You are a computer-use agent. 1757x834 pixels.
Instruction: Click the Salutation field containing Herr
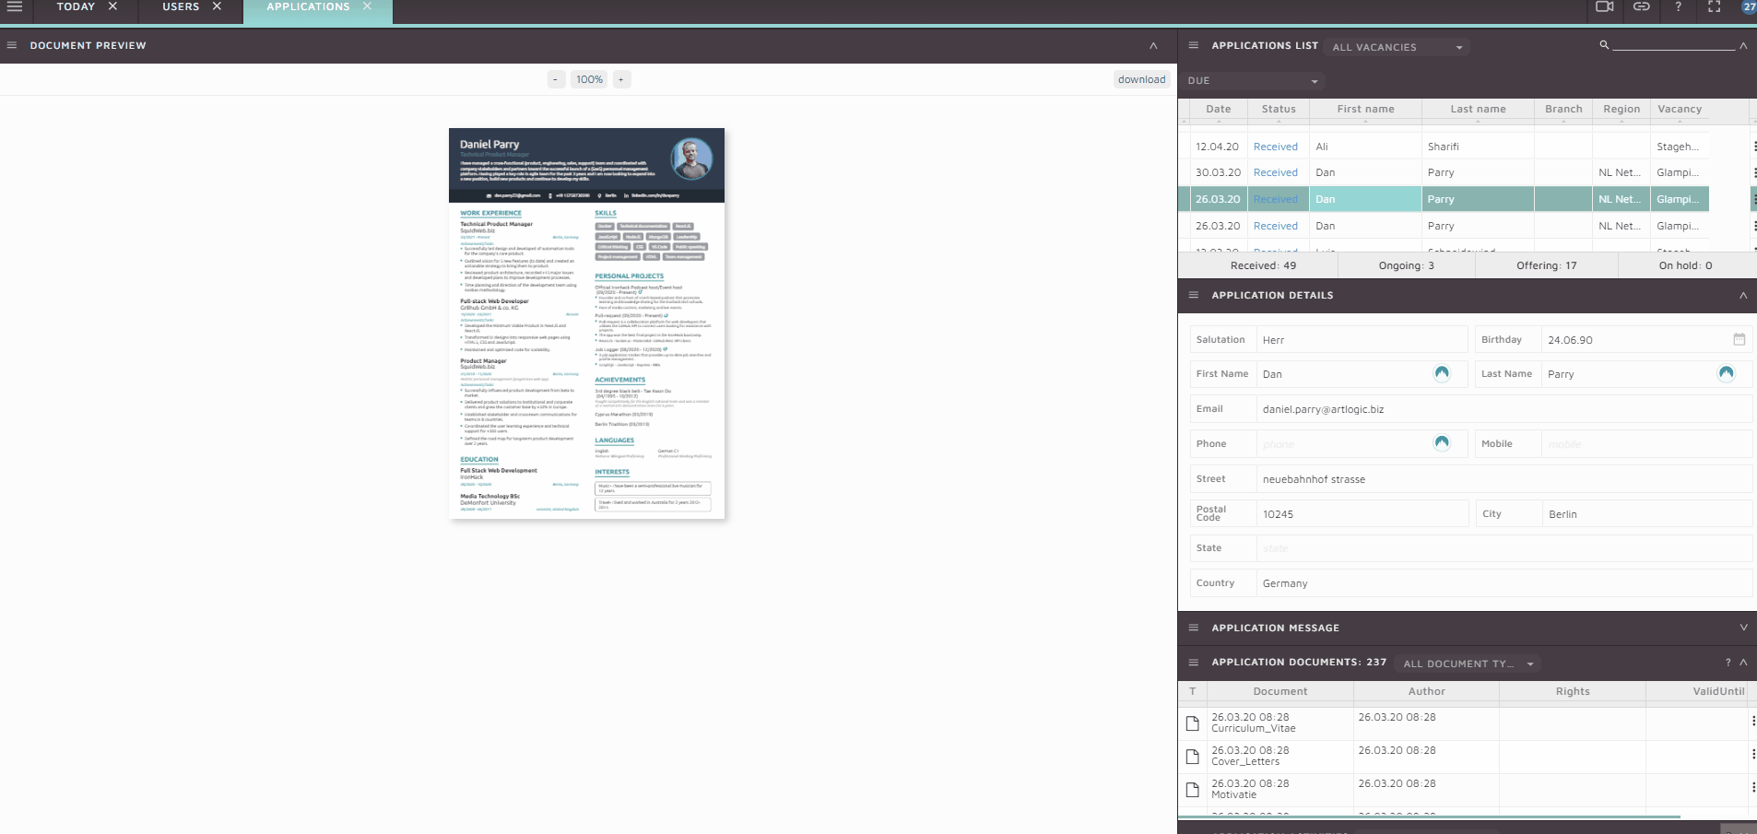(x=1362, y=340)
